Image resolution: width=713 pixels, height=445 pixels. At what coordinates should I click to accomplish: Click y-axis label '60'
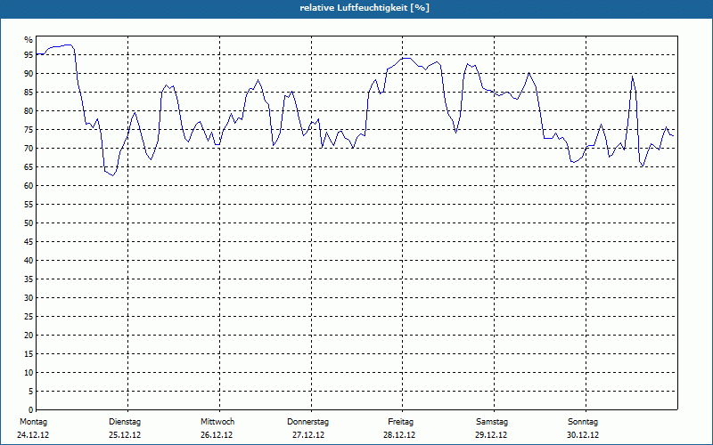(x=29, y=186)
